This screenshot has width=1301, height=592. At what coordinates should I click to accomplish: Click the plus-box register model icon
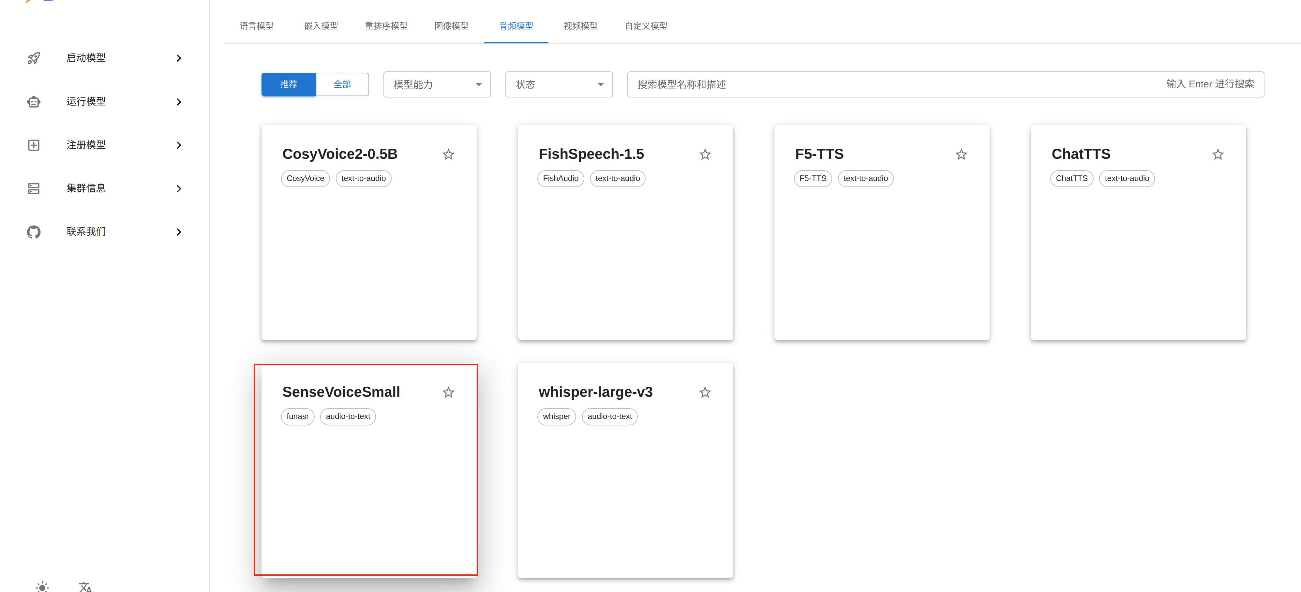[x=34, y=145]
